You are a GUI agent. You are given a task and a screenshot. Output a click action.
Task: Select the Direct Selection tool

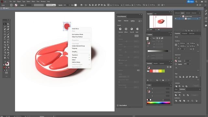coord(8,24)
